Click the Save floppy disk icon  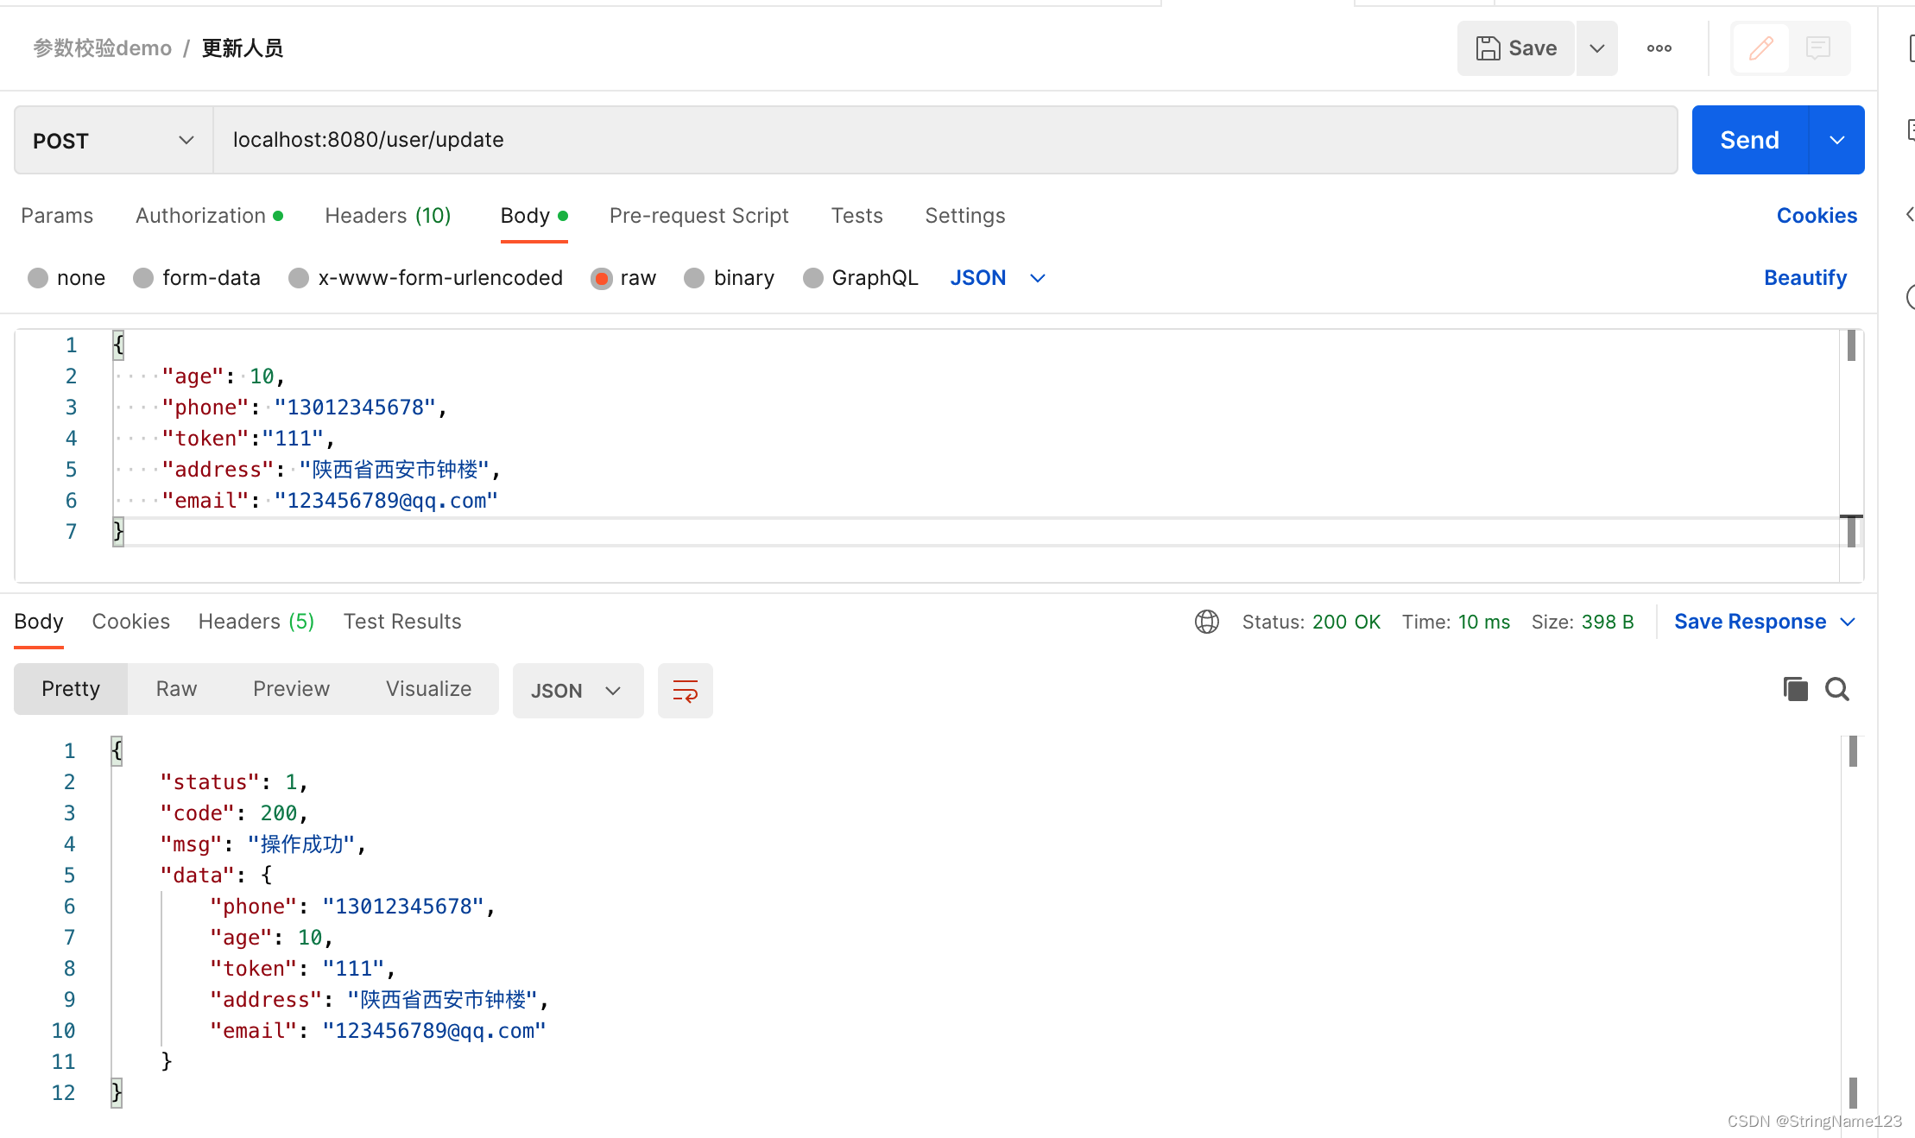pos(1488,48)
